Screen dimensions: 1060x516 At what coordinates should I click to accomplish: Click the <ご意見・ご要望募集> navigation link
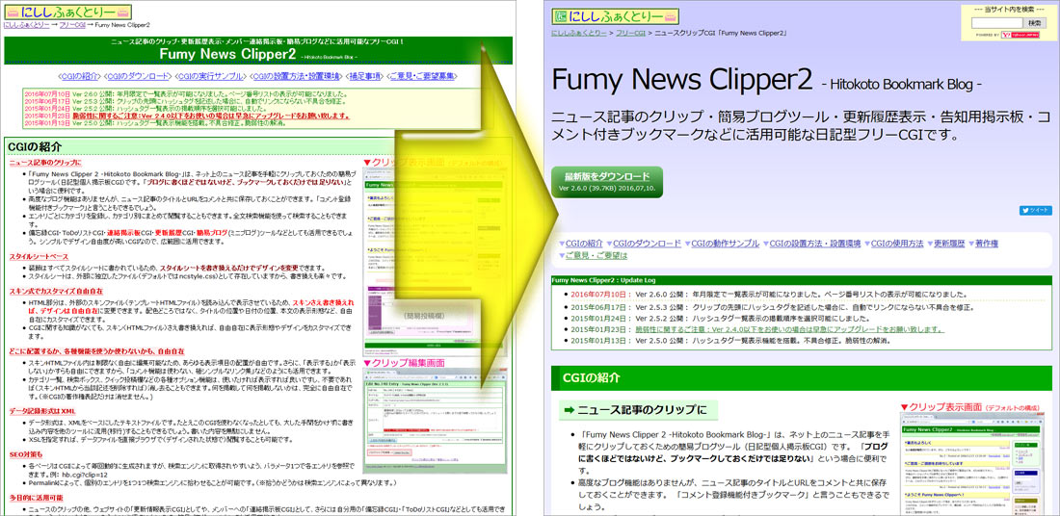coord(423,76)
